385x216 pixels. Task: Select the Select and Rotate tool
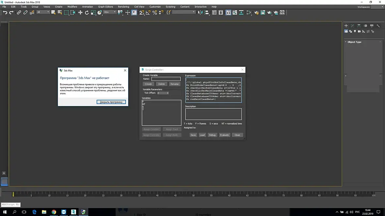87,12
